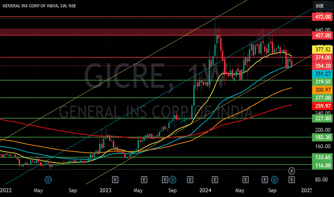The width and height of the screenshot is (334, 197).
Task: Click the 2024 label on time axis
Action: pos(205,190)
